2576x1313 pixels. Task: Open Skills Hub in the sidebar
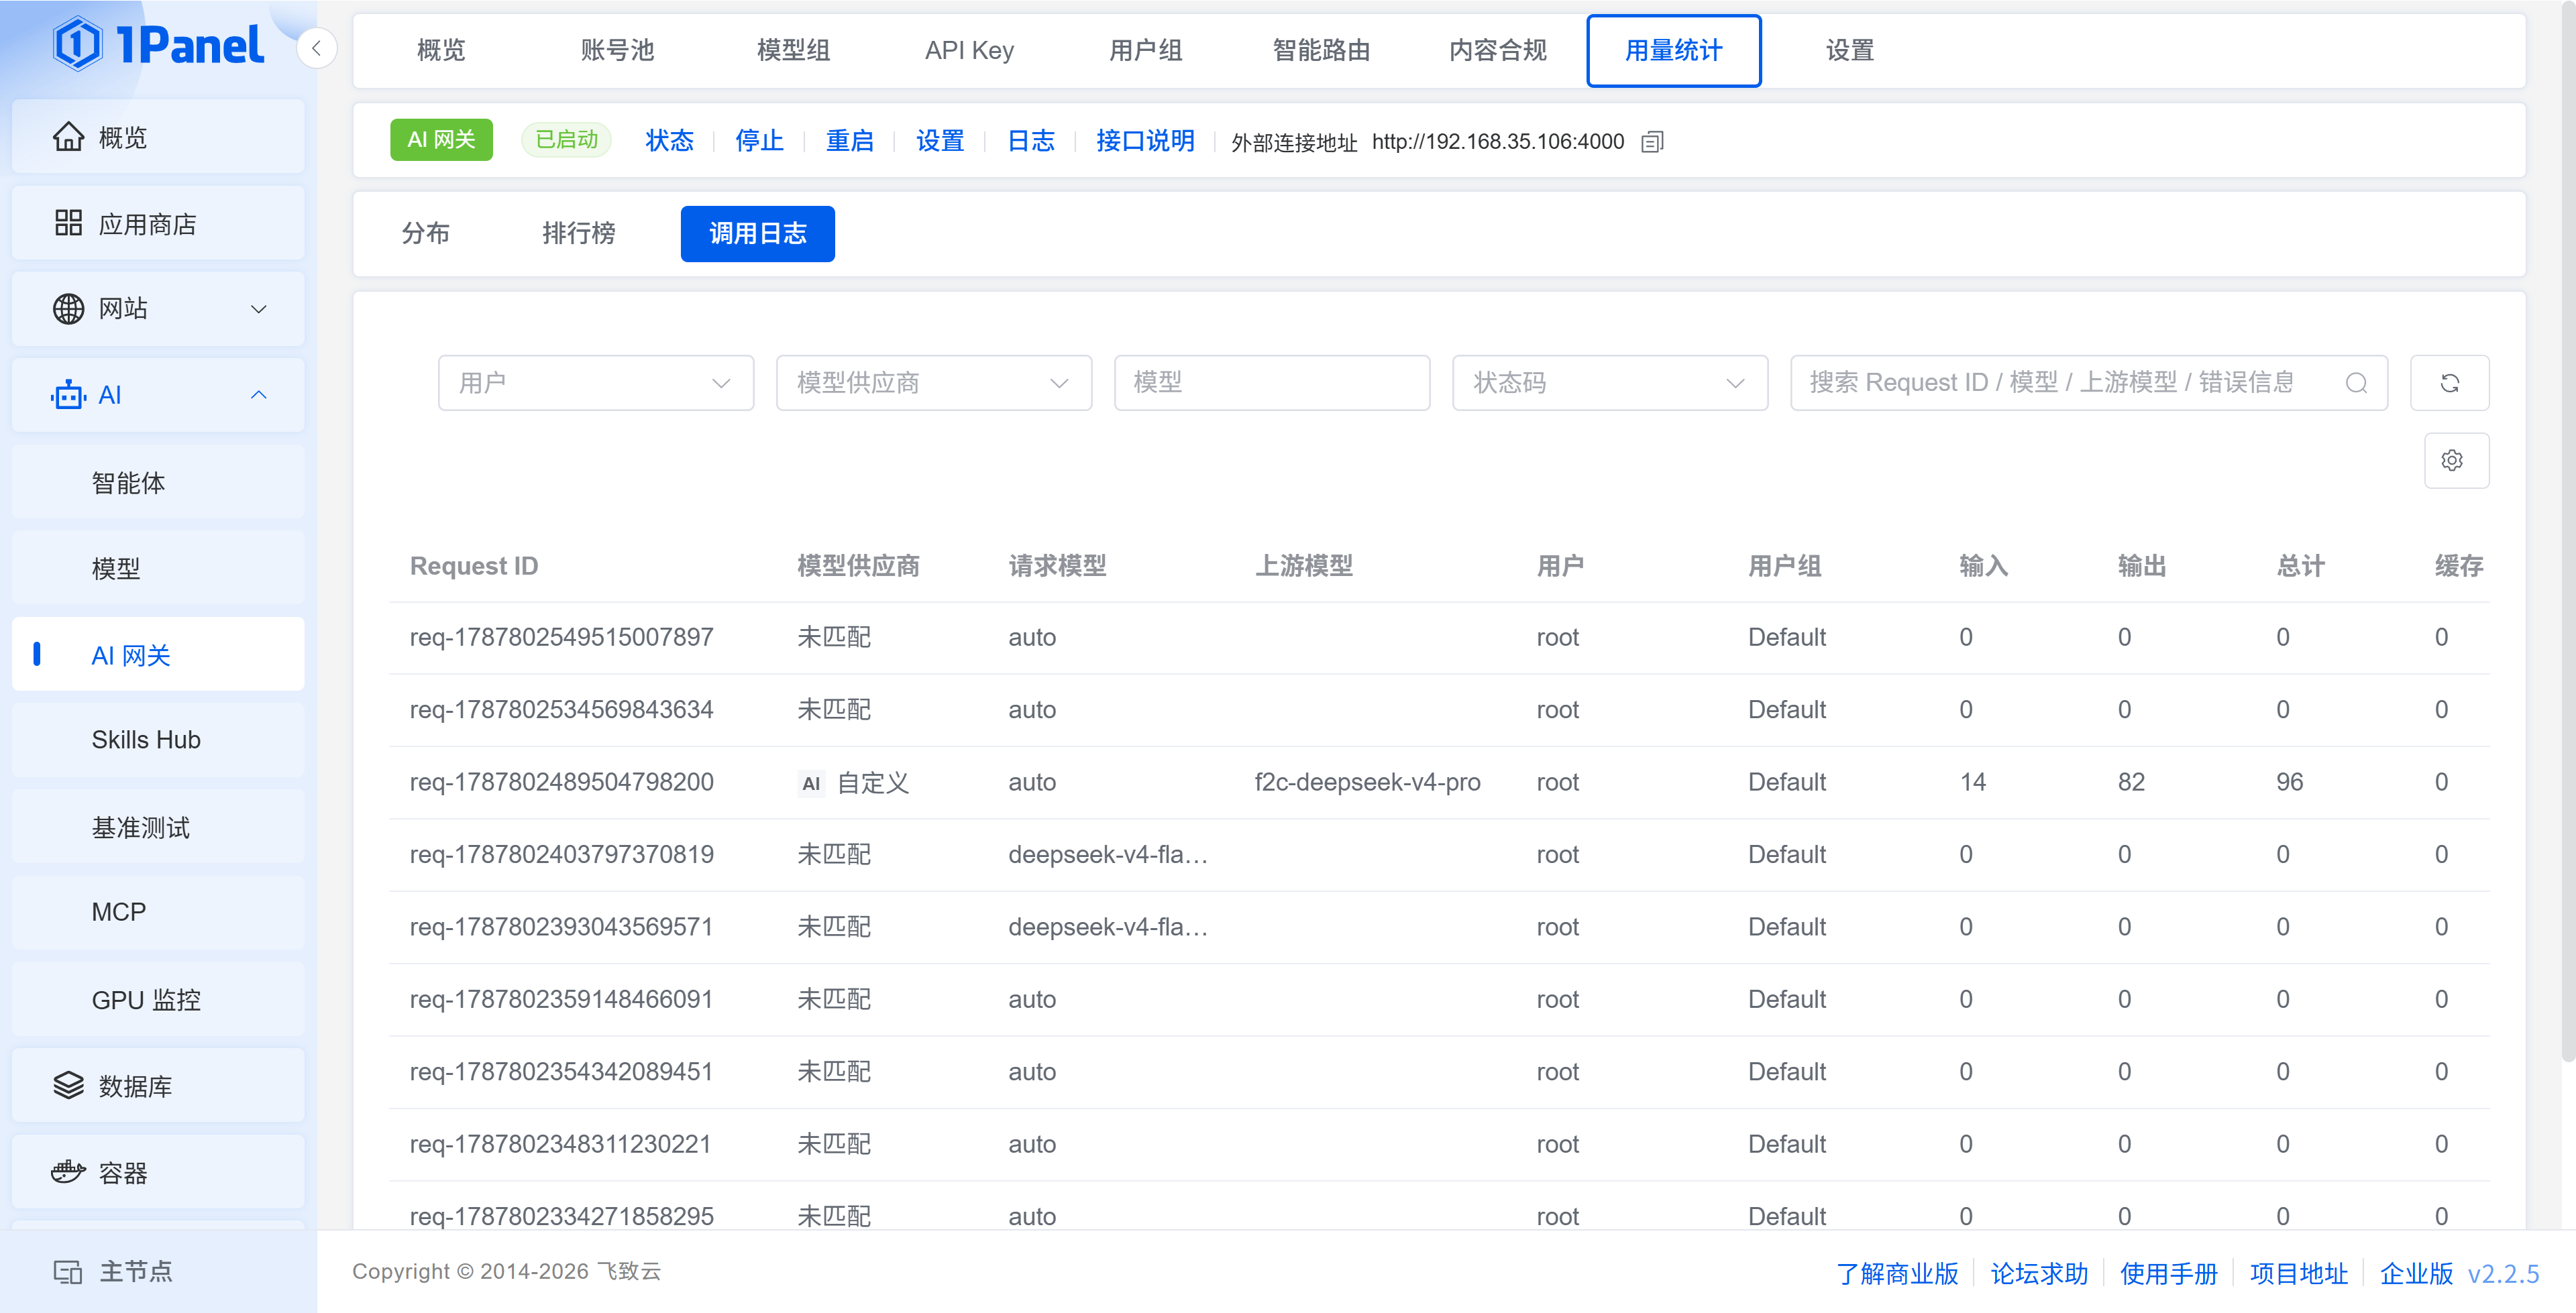tap(158, 740)
